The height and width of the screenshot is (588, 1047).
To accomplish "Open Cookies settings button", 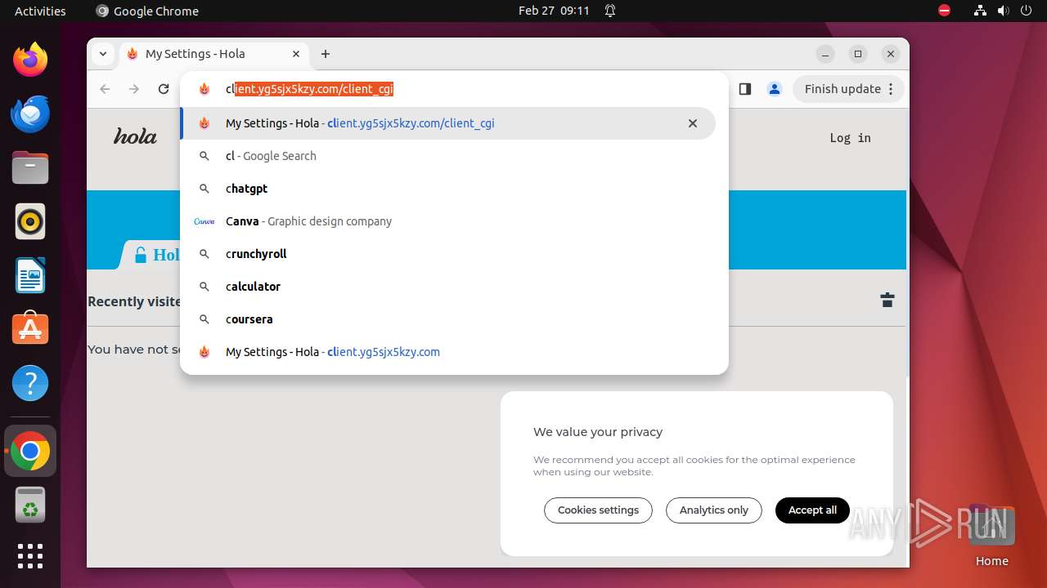I will 598,510.
